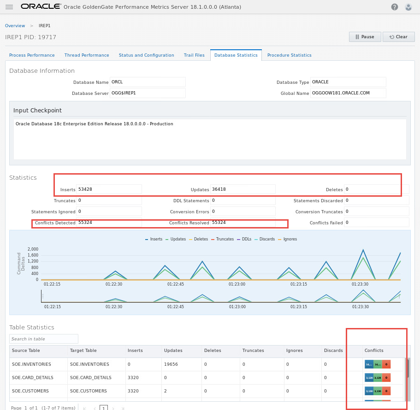This screenshot has width=420, height=410.
Task: Click the Inserts value 53428
Action: 109,189
